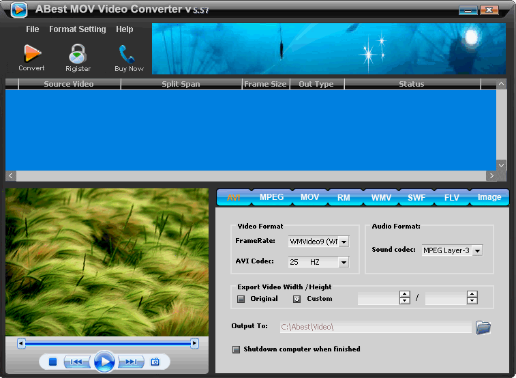This screenshot has height=378, width=516.
Task: Step seek bar right arrow
Action: [194, 343]
